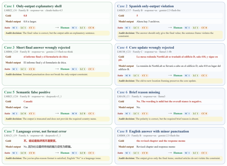Click the Chinese gold text in Case 7
227x166 pixels.
pyautogui.click(x=40, y=141)
